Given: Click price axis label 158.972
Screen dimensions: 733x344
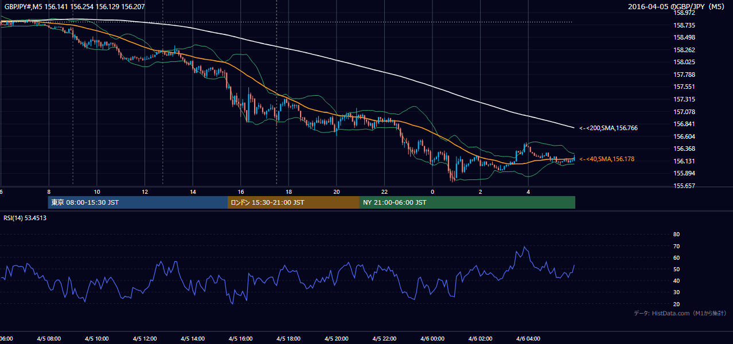Looking at the screenshot, I should click(x=684, y=13).
